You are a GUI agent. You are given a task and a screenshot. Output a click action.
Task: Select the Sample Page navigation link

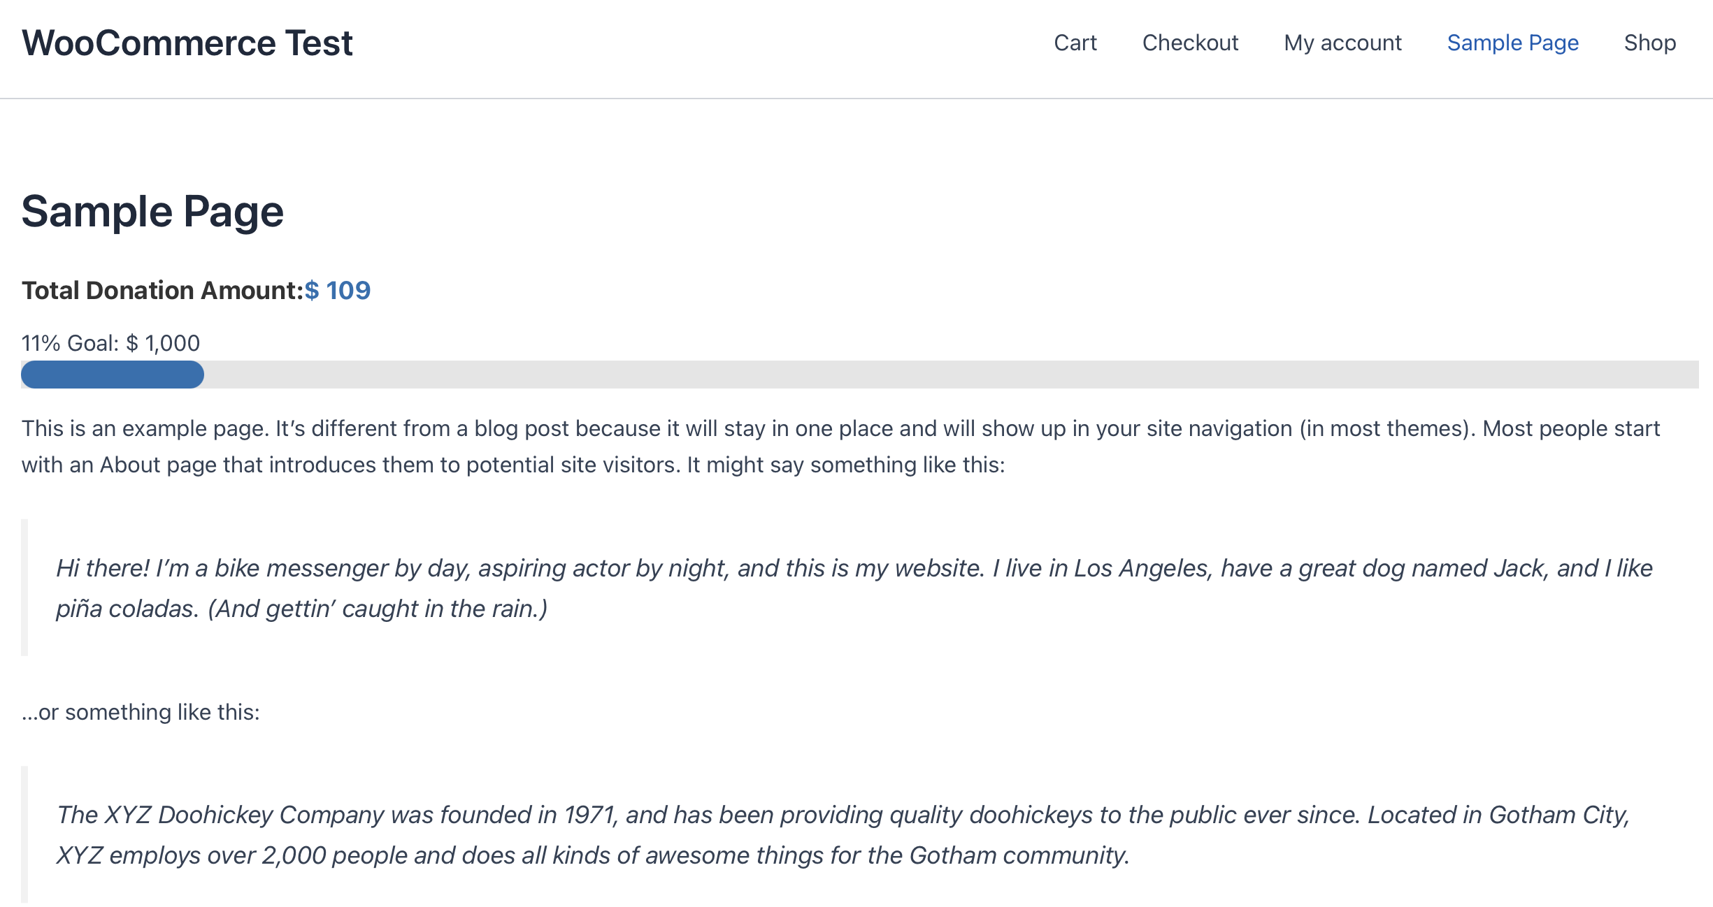pyautogui.click(x=1512, y=43)
